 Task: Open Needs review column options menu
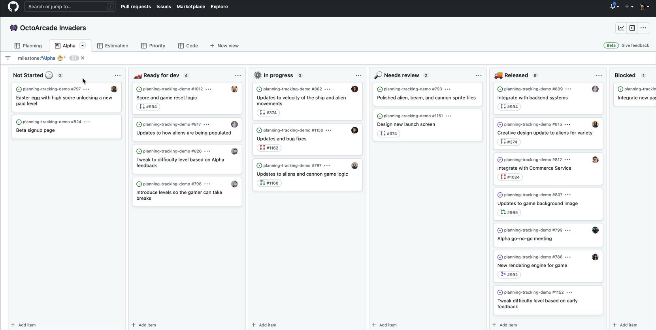click(x=479, y=75)
